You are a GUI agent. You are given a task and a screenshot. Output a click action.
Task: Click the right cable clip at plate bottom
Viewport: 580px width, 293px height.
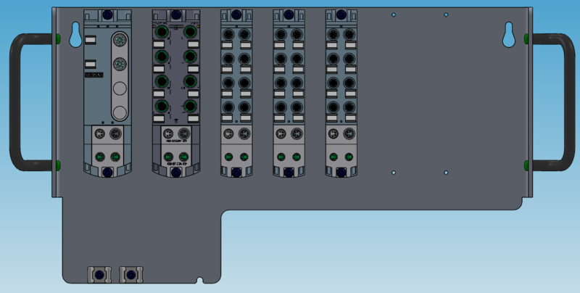point(130,274)
